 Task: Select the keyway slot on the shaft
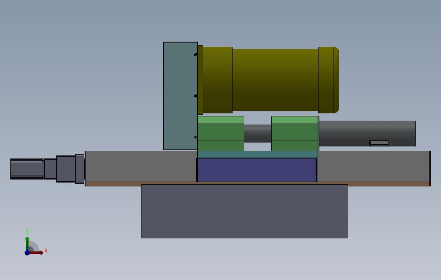tap(379, 143)
